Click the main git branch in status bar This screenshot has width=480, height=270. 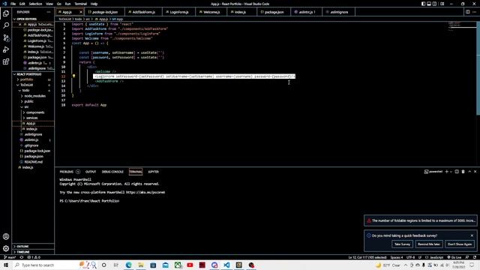[10, 257]
